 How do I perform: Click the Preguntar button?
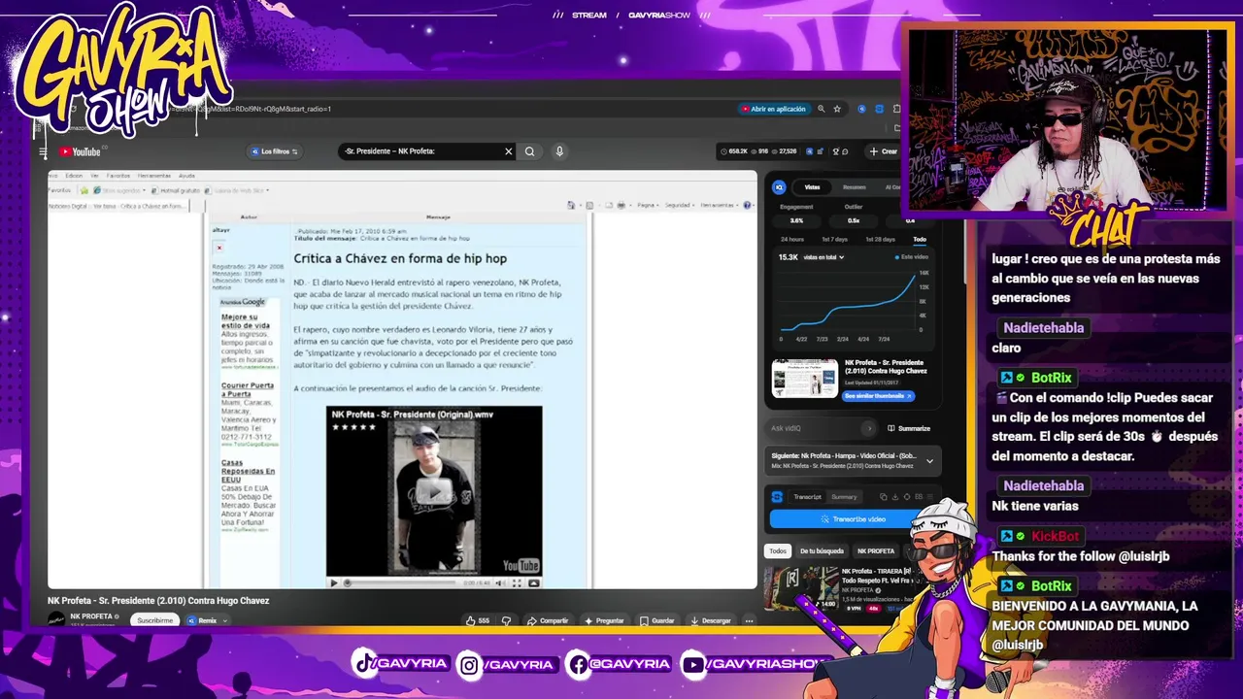(604, 620)
